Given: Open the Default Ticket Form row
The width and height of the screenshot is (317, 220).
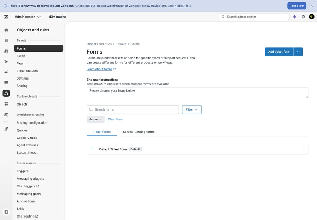Looking at the screenshot, I should click(197, 149).
